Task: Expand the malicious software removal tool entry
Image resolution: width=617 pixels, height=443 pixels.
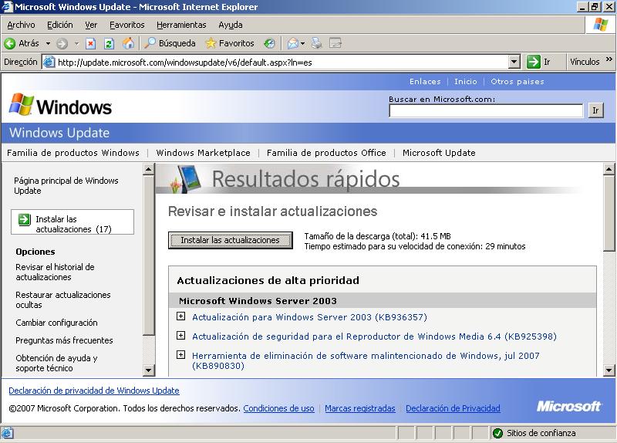Action: 181,355
